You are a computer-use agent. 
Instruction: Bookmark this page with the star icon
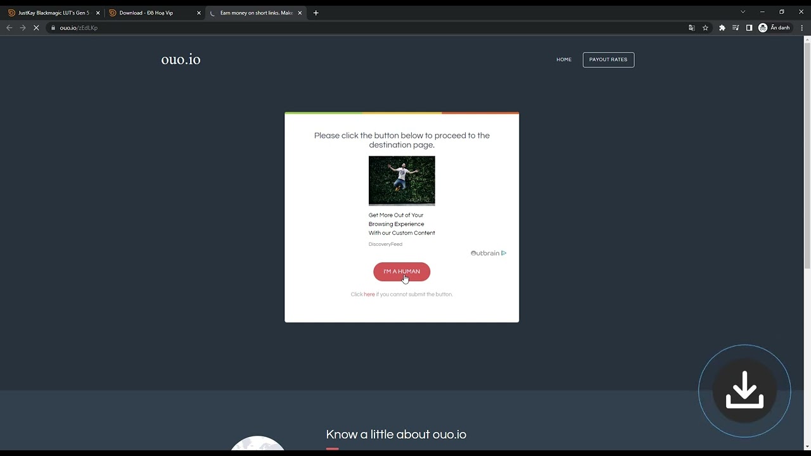(x=705, y=28)
